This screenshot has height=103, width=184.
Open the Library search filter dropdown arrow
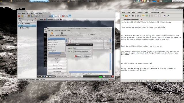click(x=35, y=21)
